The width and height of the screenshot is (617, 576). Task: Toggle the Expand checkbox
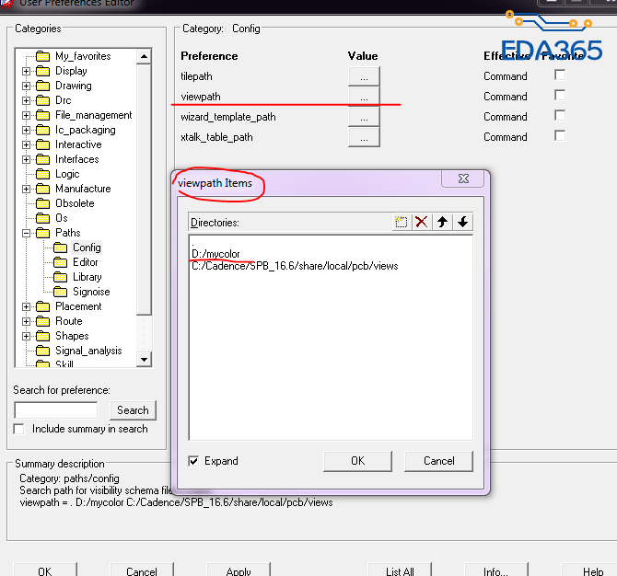coord(193,461)
